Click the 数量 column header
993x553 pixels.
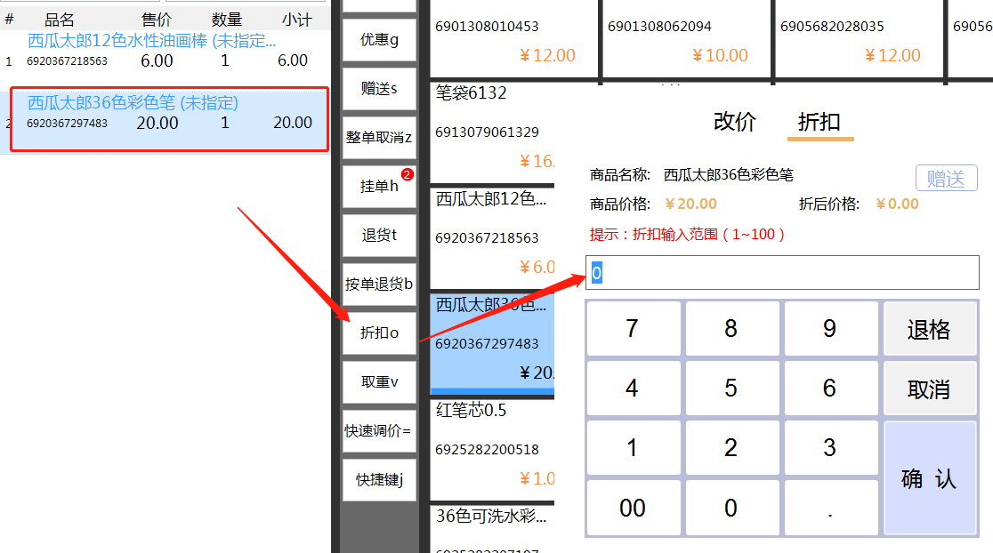(x=227, y=20)
